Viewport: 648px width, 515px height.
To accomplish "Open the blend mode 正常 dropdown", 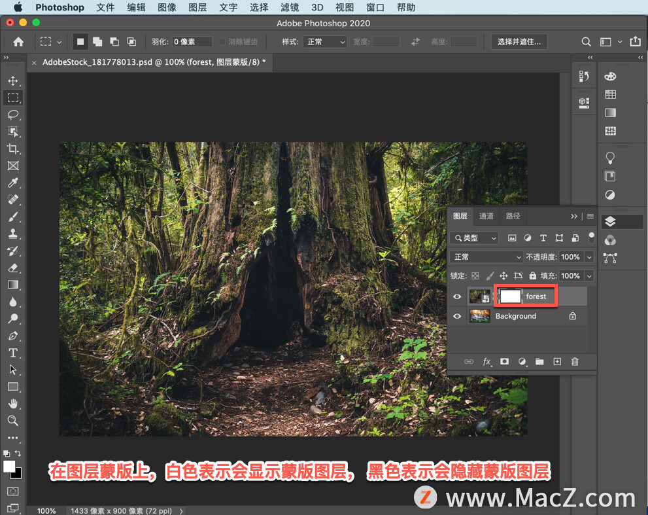I will click(x=487, y=257).
